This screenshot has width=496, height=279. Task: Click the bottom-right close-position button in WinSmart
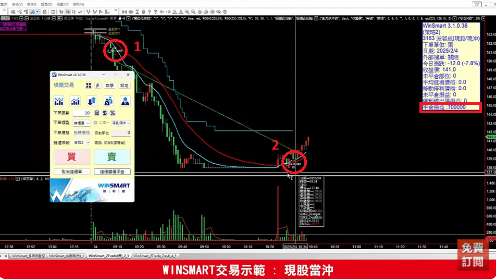pos(112,172)
